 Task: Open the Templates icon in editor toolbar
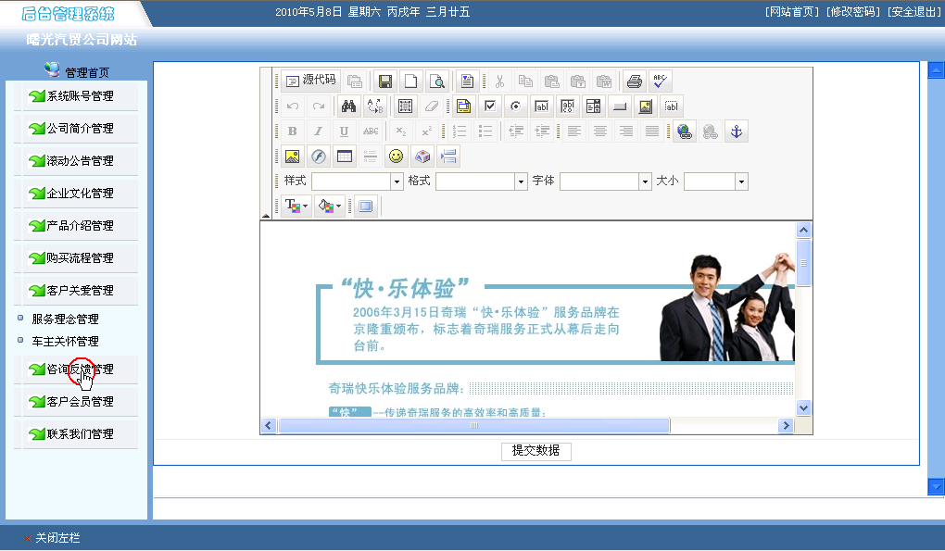pyautogui.click(x=466, y=81)
